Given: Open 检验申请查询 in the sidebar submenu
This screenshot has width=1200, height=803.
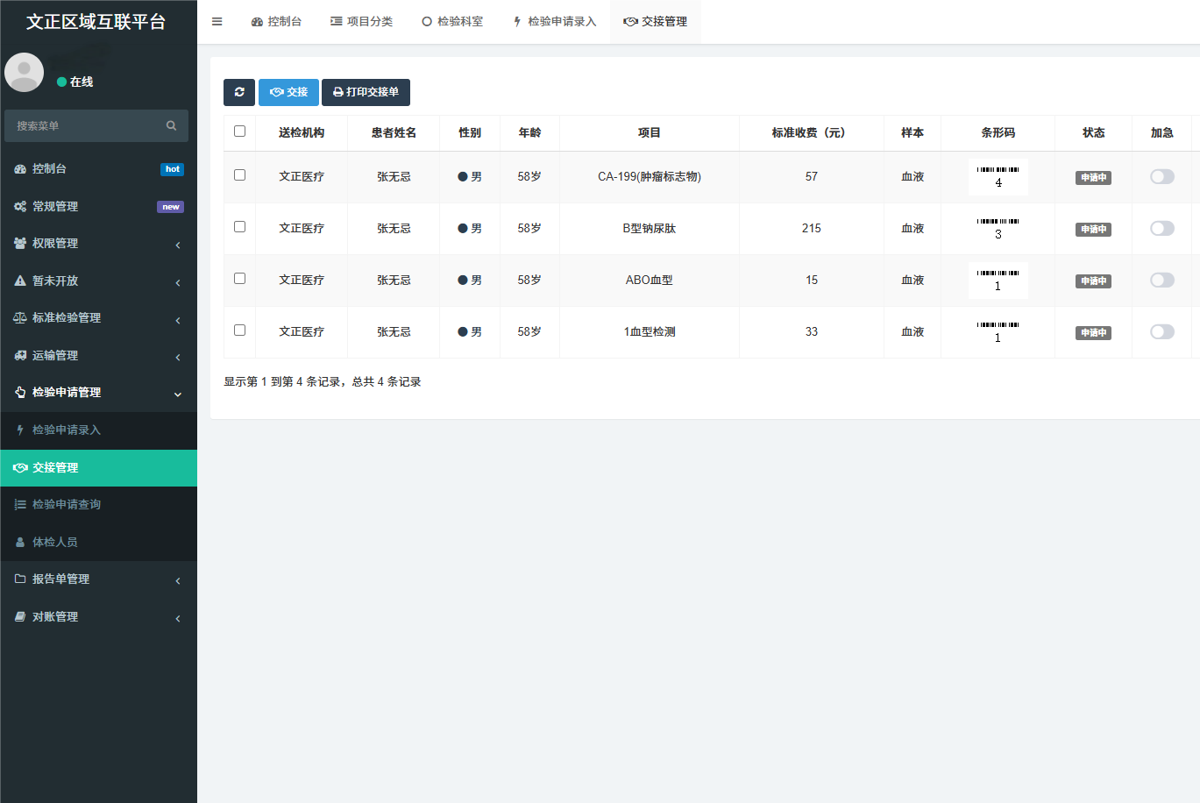Looking at the screenshot, I should (x=66, y=504).
